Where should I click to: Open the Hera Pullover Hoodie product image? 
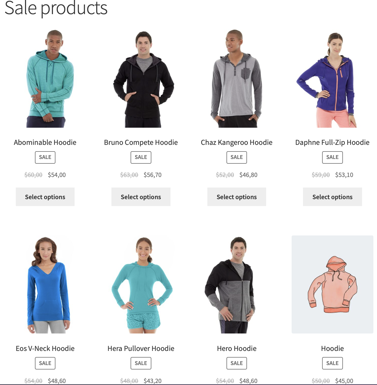tap(141, 284)
